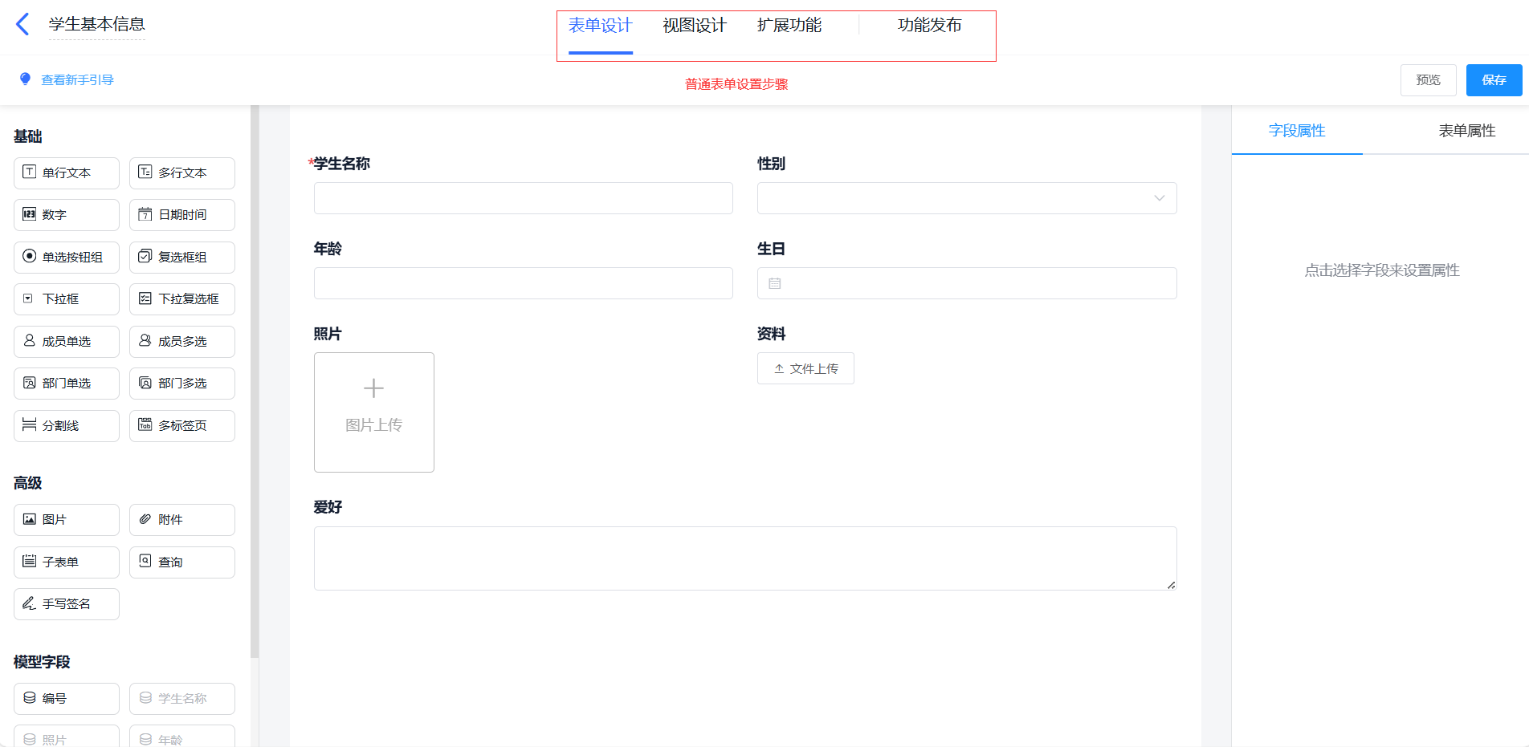Image resolution: width=1529 pixels, height=747 pixels.
Task: Add the 附件 attachment component
Action: click(x=182, y=520)
